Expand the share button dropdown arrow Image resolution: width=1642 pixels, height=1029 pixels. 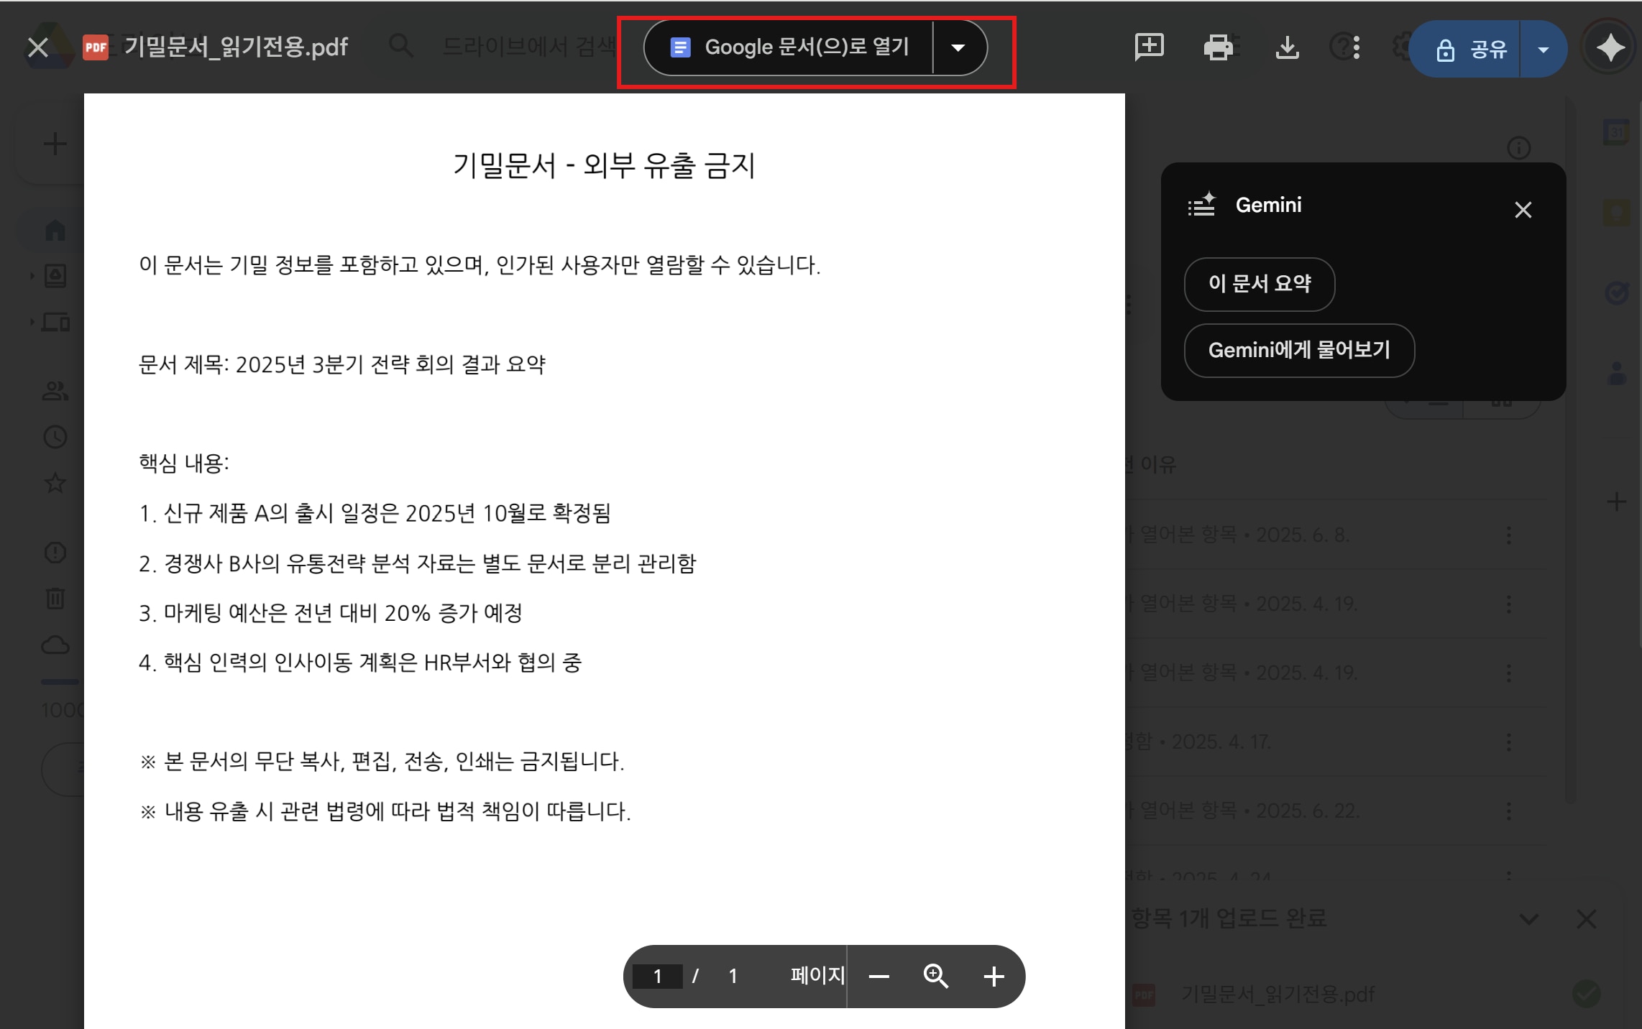(x=1544, y=49)
